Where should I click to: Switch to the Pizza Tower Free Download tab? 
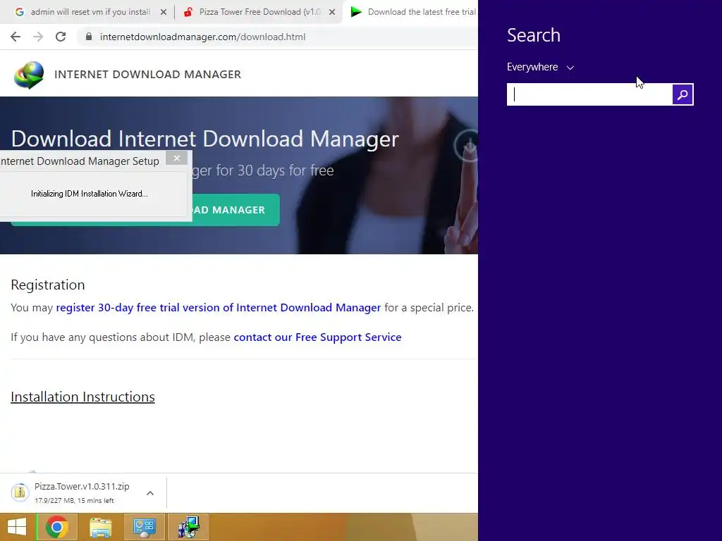(x=259, y=12)
